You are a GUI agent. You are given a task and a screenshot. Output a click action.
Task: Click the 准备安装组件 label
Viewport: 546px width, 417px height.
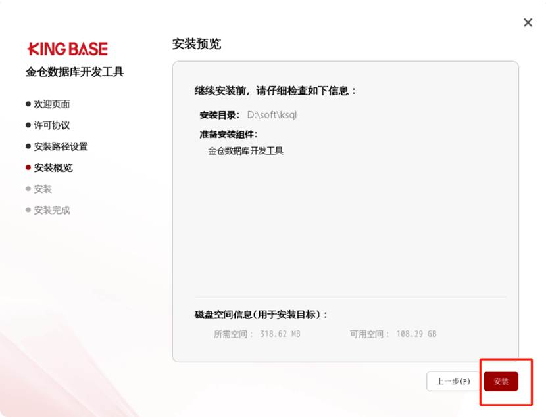(x=228, y=134)
